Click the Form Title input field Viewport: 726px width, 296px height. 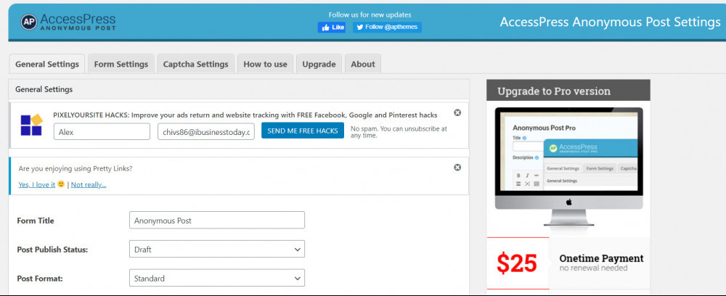(x=217, y=220)
